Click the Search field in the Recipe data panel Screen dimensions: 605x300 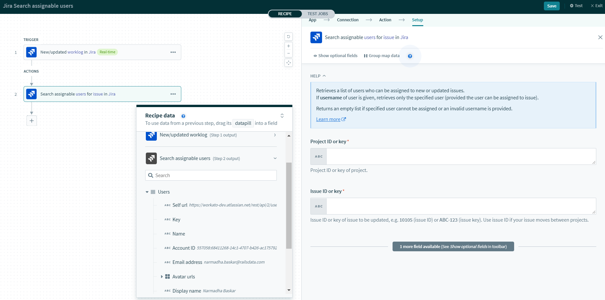211,175
